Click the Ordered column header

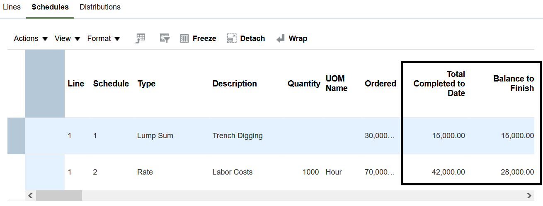pyautogui.click(x=380, y=84)
